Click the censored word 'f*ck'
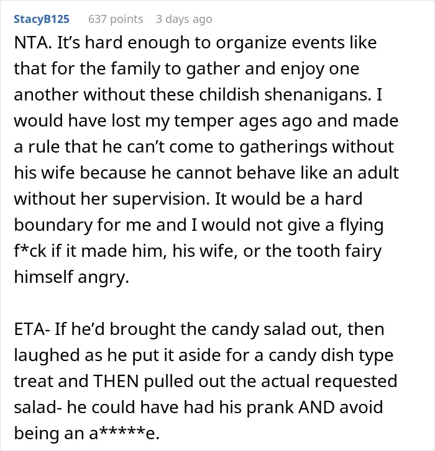This screenshot has width=435, height=451. coord(30,251)
